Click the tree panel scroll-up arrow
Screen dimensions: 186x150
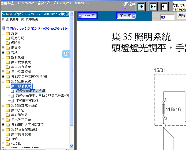pyautogui.click(x=71, y=14)
